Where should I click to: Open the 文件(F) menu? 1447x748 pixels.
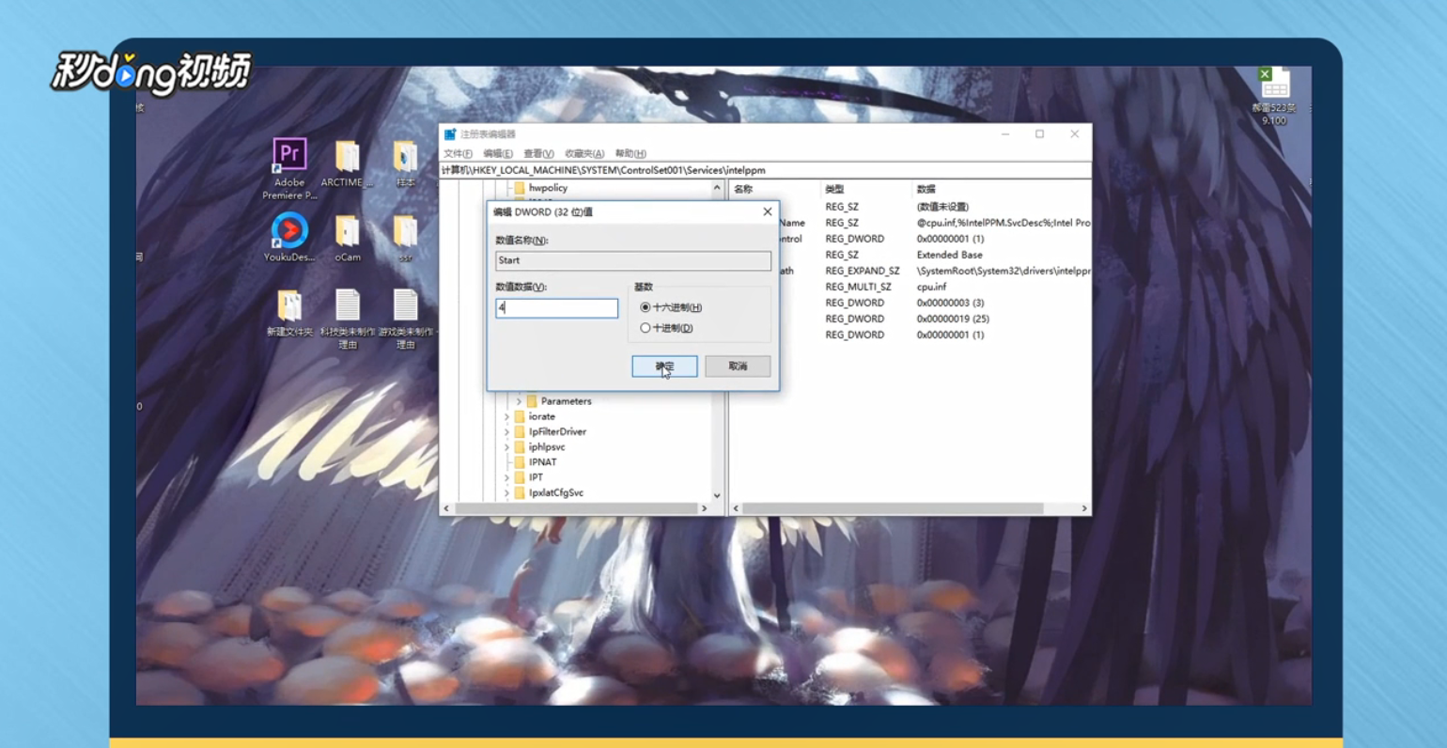point(458,153)
